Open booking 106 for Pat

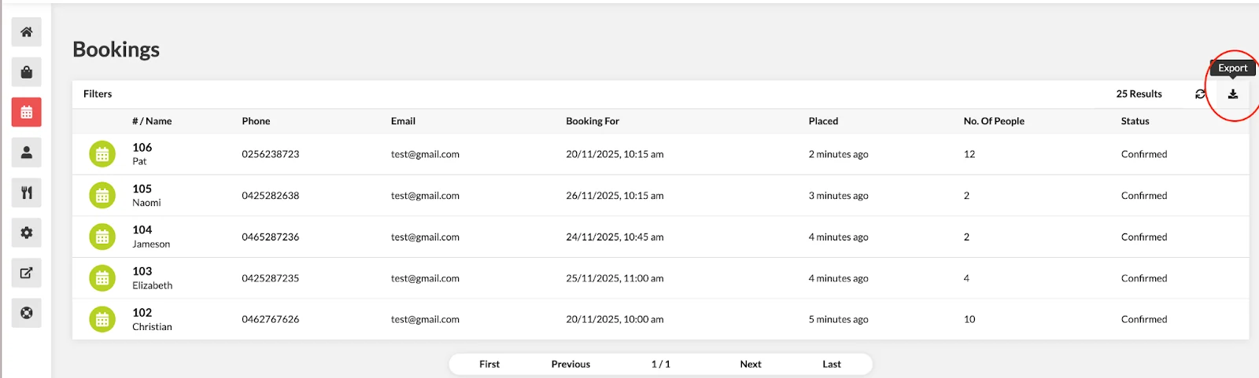click(x=660, y=154)
